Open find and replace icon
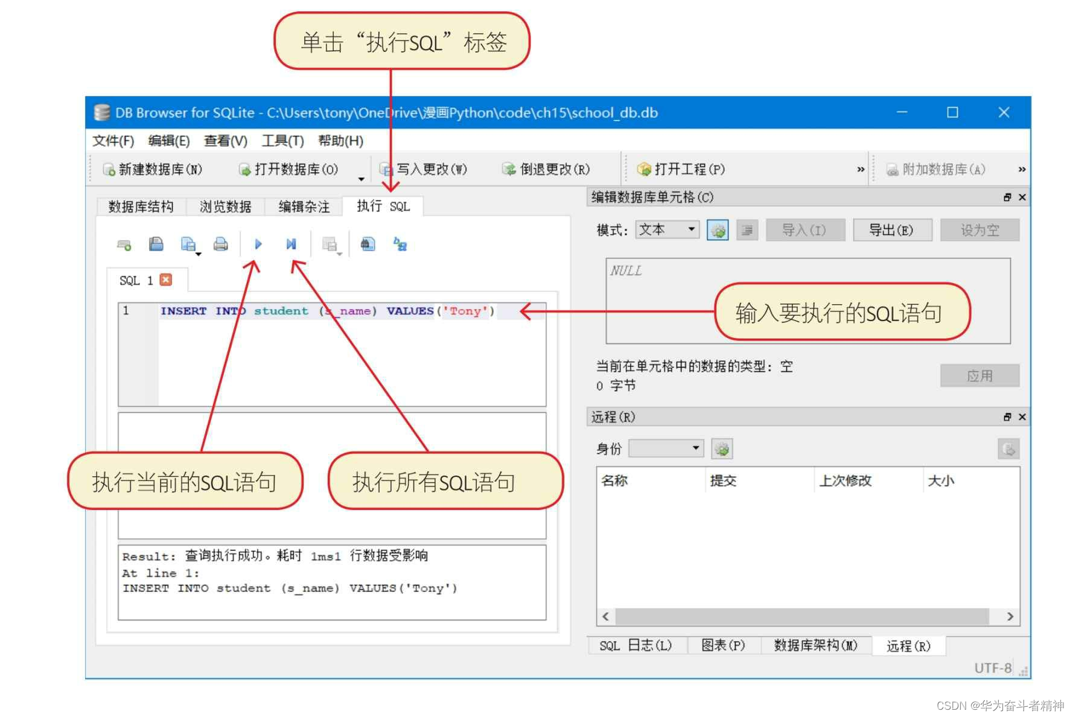 pyautogui.click(x=400, y=244)
